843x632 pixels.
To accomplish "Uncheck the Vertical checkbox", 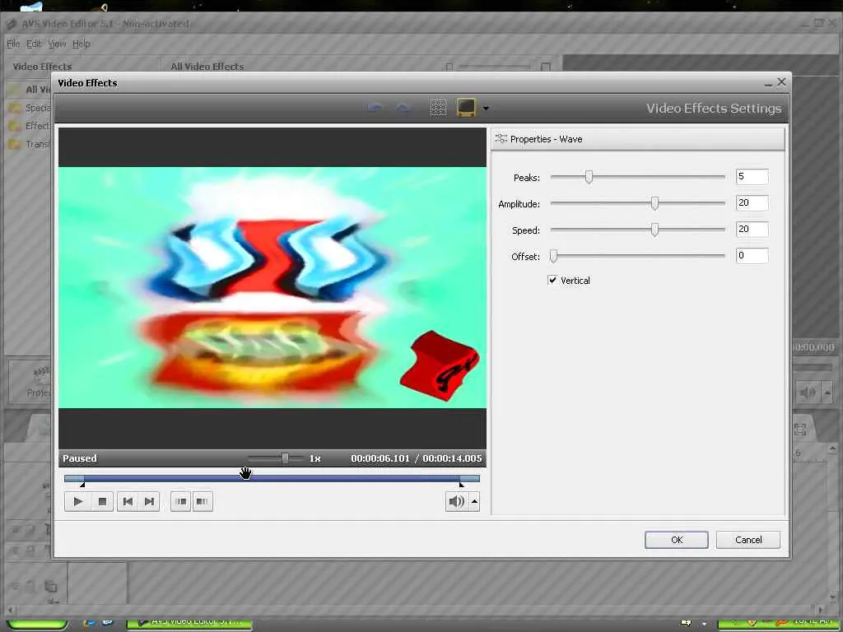I will coord(552,280).
